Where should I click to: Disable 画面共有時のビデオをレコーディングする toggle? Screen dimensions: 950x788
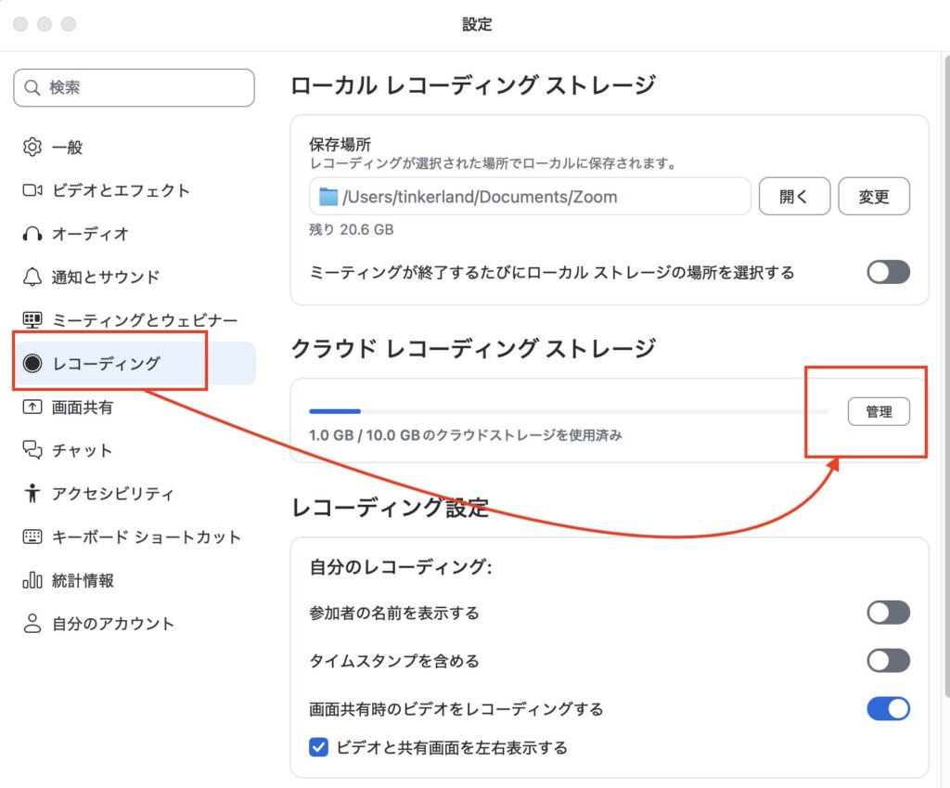tap(888, 709)
